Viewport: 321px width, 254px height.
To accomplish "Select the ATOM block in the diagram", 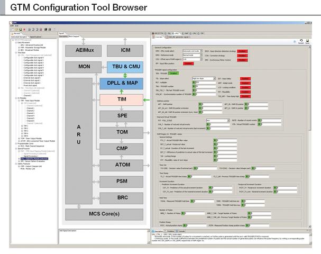I will (x=122, y=165).
